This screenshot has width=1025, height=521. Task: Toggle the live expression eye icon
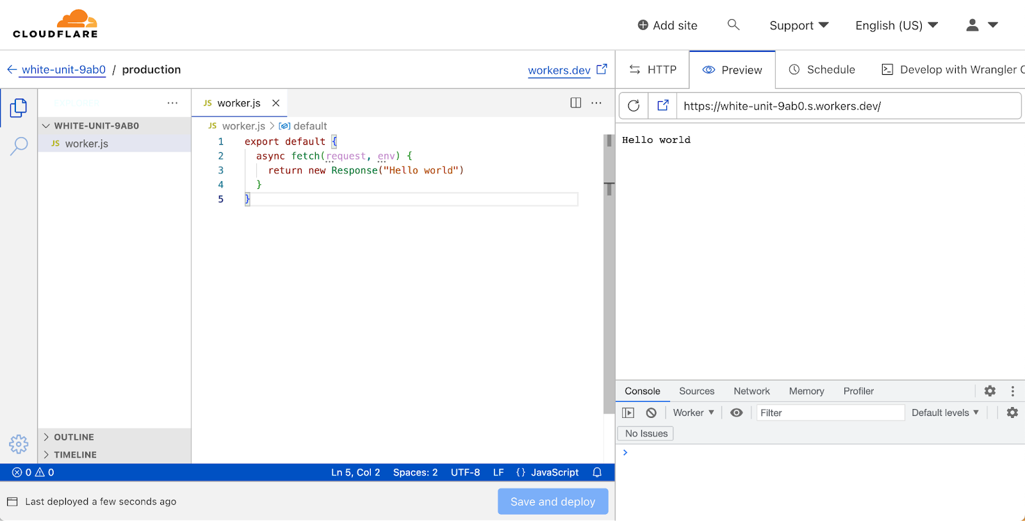tap(737, 413)
